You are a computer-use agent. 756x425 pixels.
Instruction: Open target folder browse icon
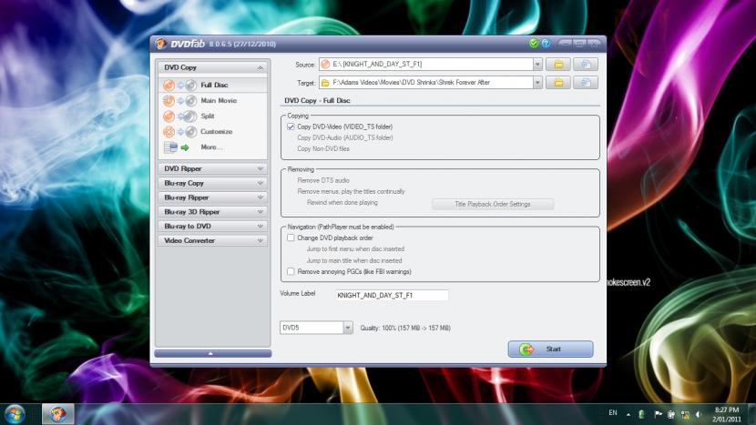tap(557, 83)
